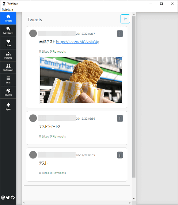Click the timestamp 20/12/22 05:56
The height and width of the screenshot is (205, 178).
[x=86, y=119]
